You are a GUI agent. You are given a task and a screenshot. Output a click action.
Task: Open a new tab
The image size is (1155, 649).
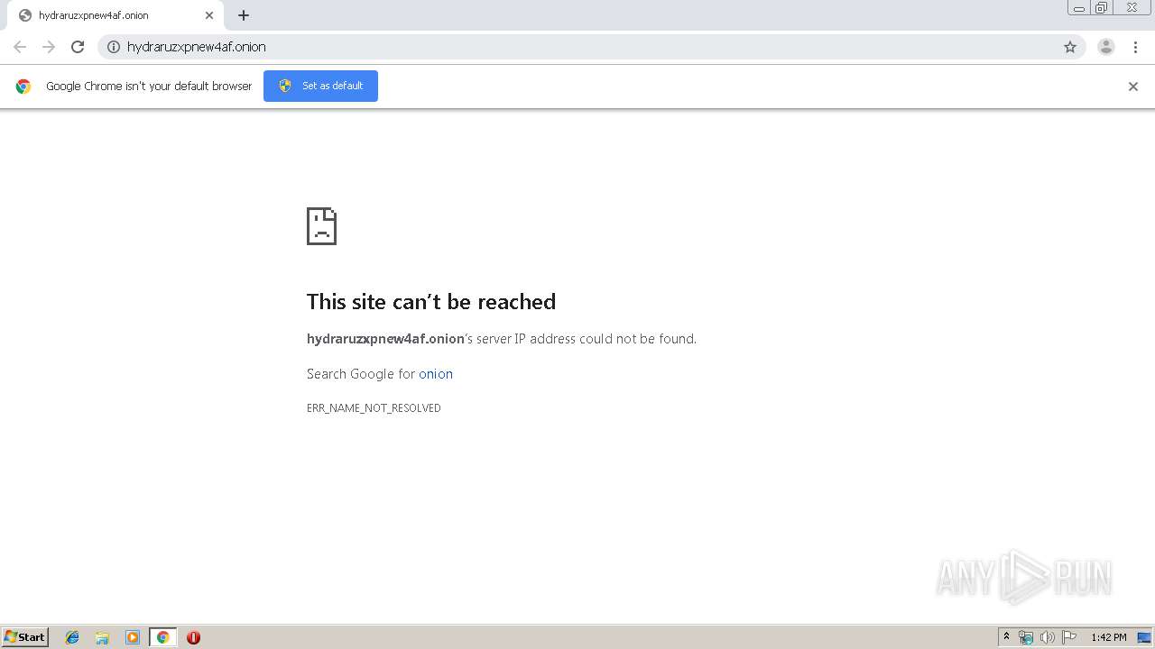tap(244, 15)
